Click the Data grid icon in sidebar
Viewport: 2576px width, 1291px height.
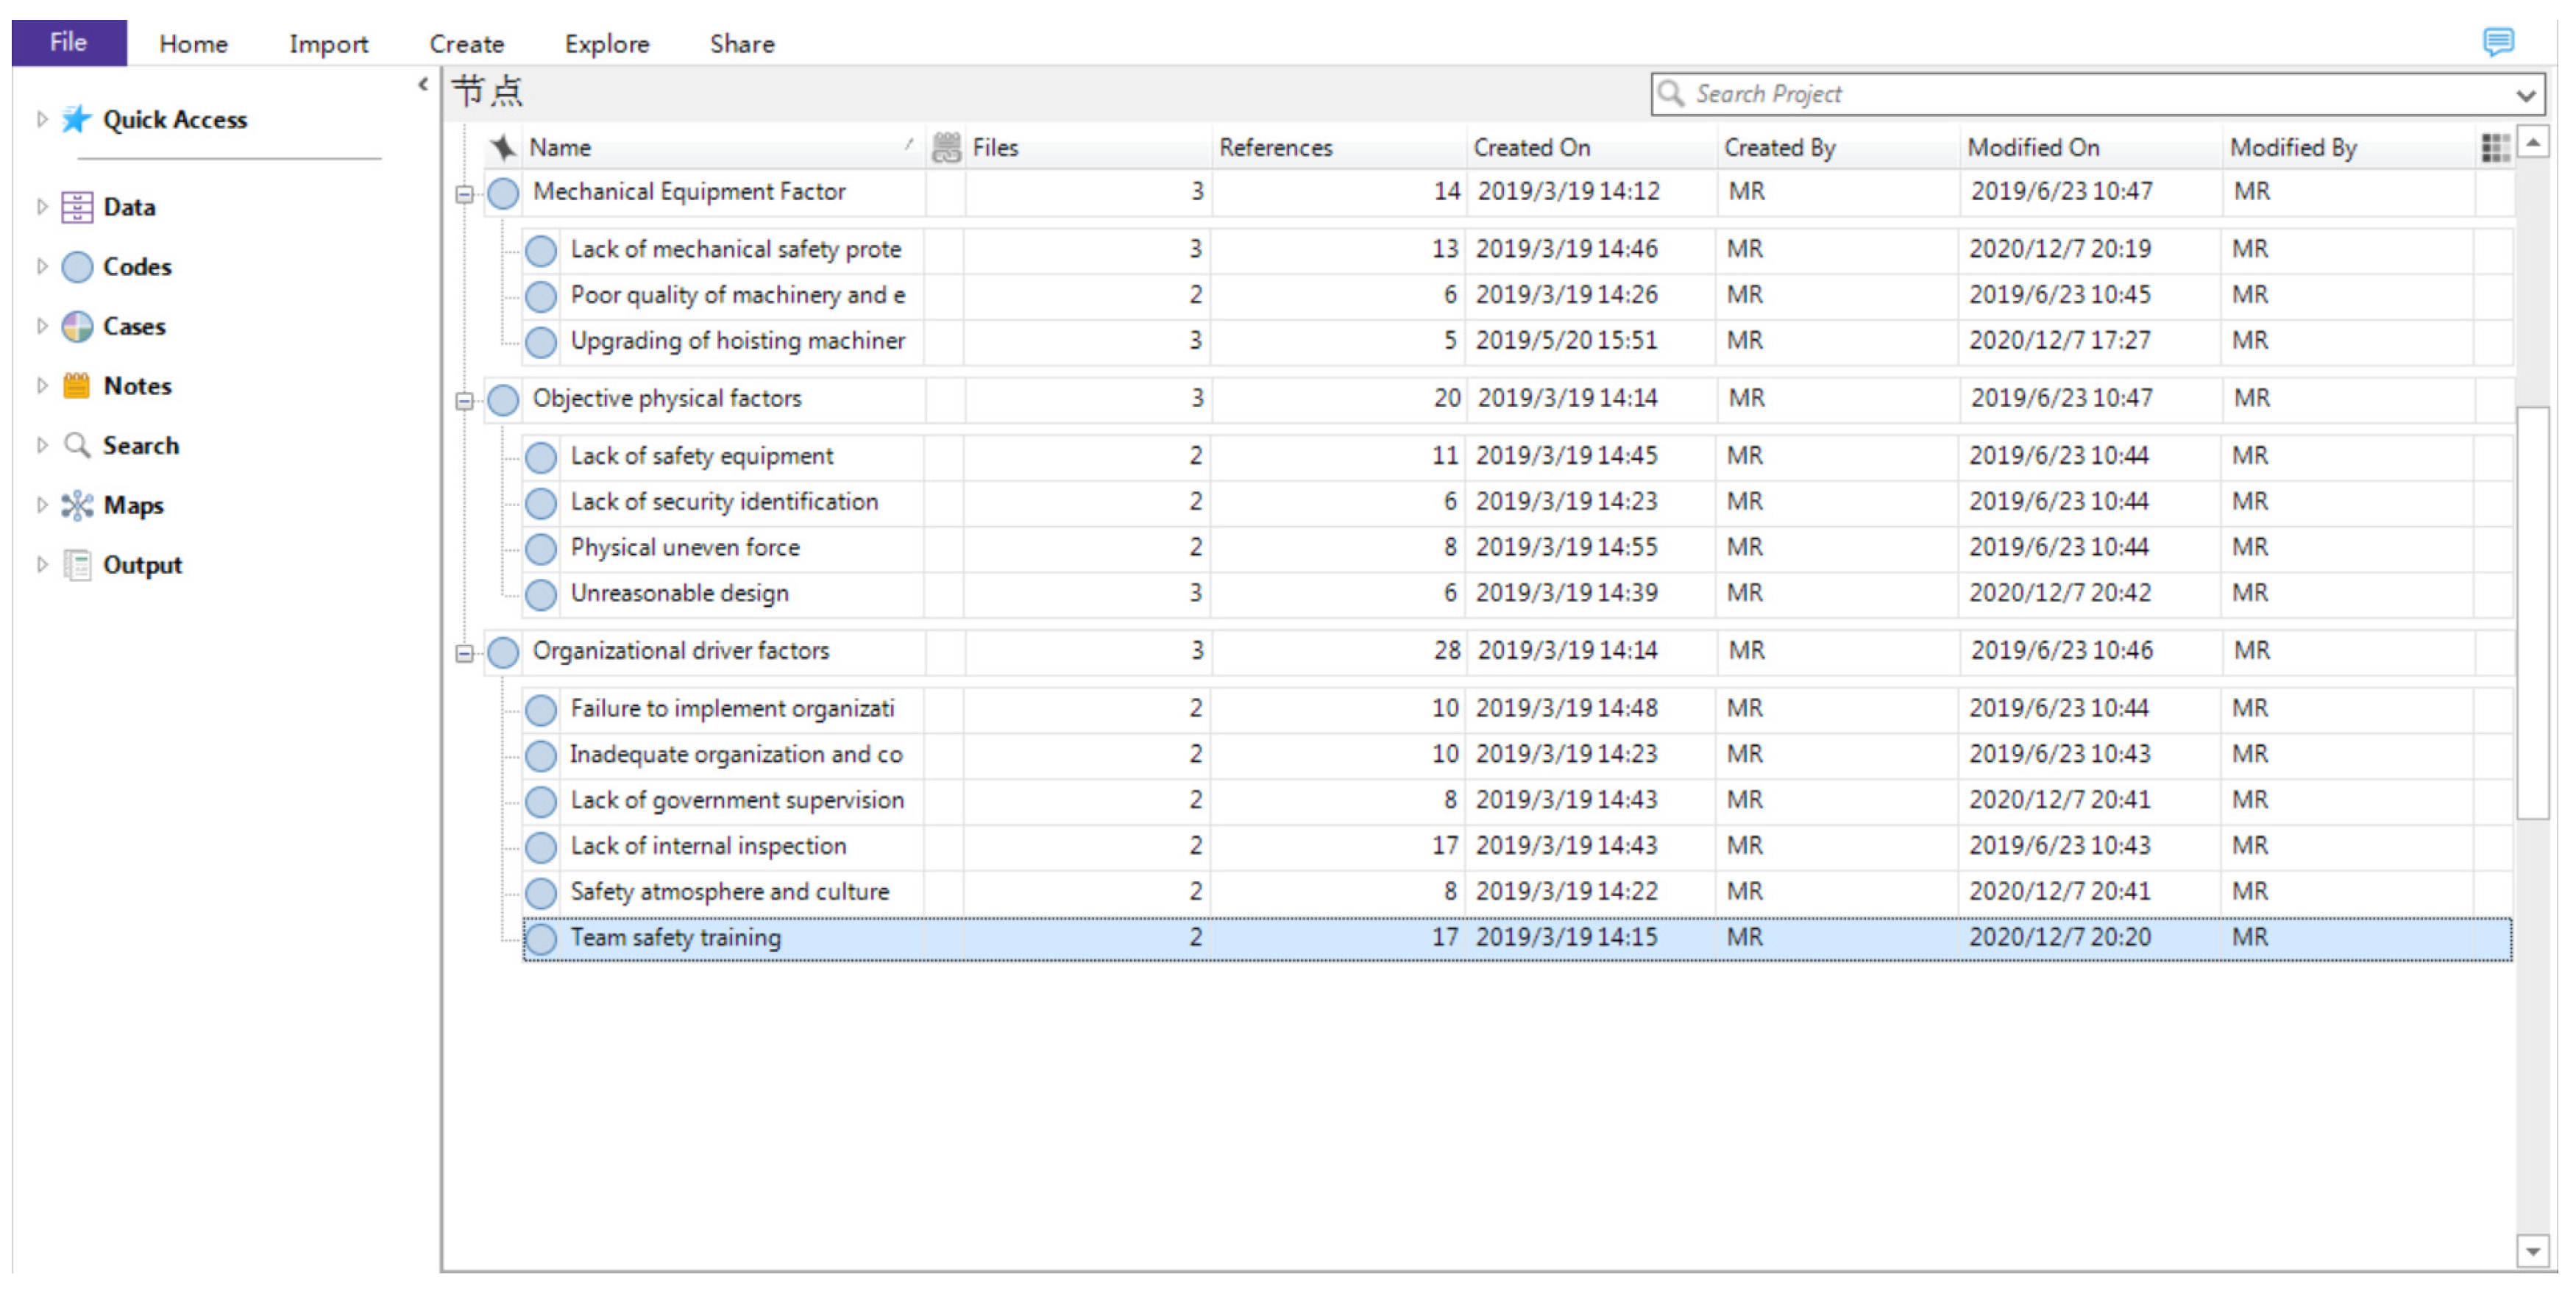(x=77, y=207)
